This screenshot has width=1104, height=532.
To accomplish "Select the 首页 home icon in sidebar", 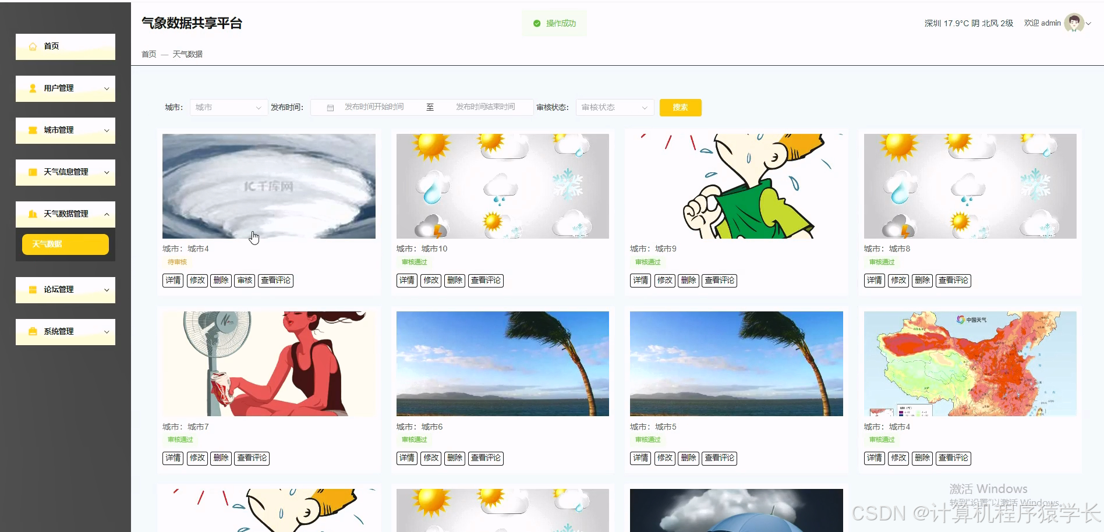I will pyautogui.click(x=33, y=46).
